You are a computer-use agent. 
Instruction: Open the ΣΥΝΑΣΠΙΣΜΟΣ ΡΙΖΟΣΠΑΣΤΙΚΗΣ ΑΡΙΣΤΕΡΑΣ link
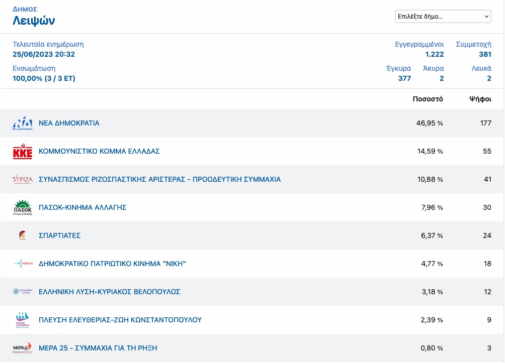tap(160, 179)
